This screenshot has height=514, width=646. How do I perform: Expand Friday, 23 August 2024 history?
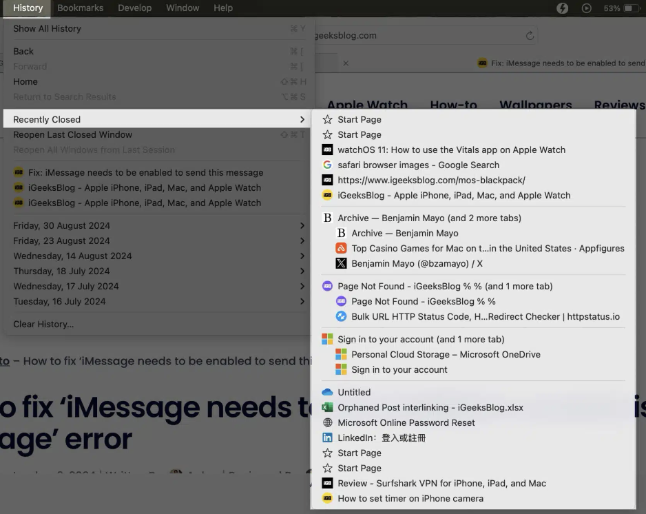156,240
